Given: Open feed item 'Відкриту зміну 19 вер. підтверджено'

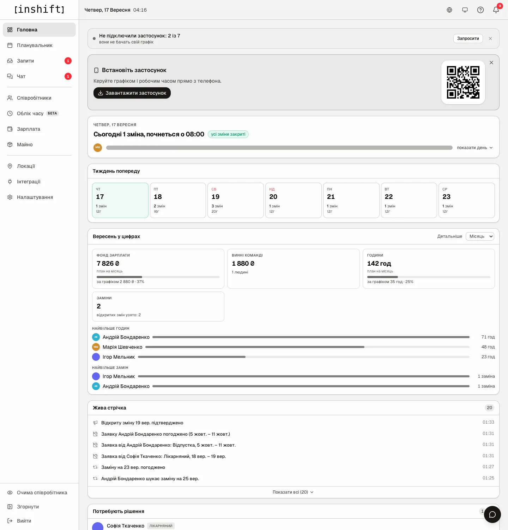Looking at the screenshot, I should click(294, 423).
